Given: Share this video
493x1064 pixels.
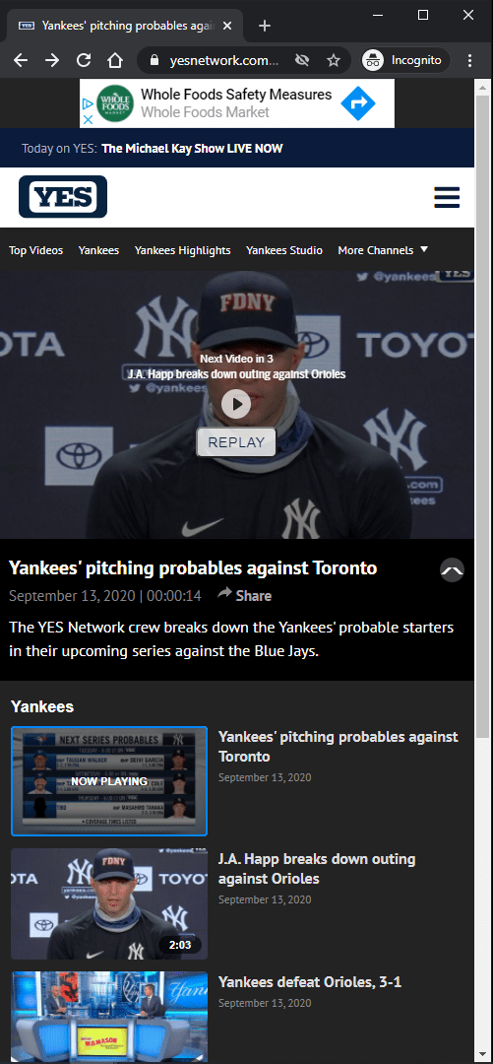Looking at the screenshot, I should (x=245, y=596).
